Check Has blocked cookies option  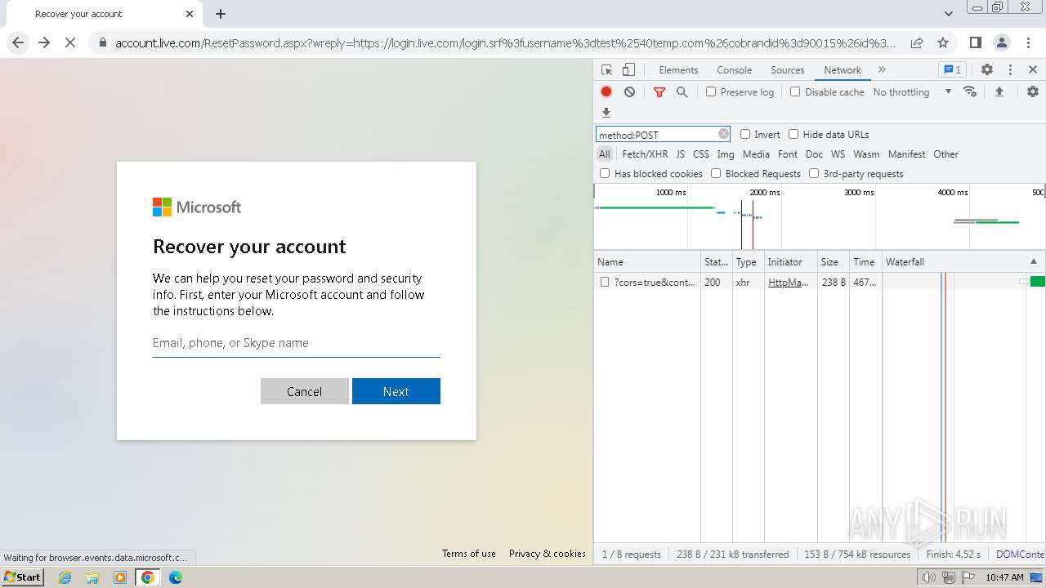[605, 174]
